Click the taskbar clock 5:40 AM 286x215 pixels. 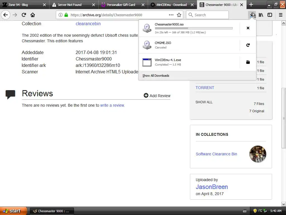(276, 211)
